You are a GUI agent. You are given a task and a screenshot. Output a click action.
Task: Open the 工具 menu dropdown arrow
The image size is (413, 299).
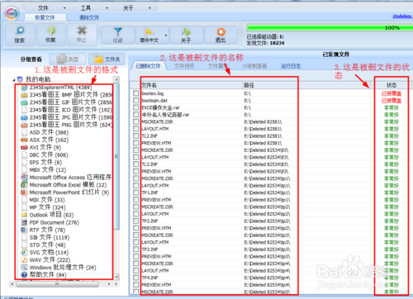(107, 8)
